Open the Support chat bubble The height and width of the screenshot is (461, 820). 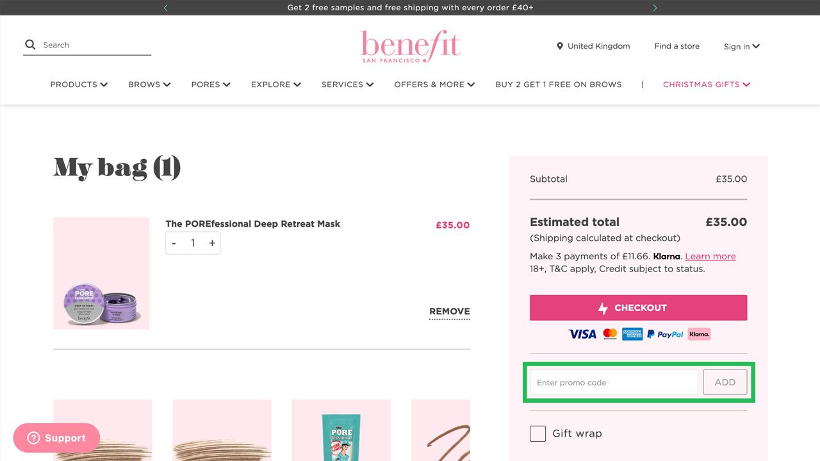pyautogui.click(x=56, y=438)
